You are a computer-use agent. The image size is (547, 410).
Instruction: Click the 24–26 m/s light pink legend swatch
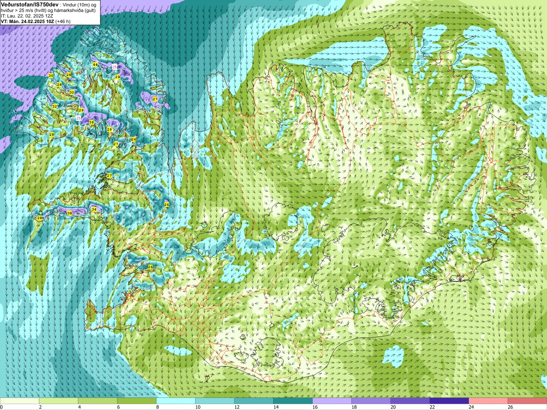point(488,401)
